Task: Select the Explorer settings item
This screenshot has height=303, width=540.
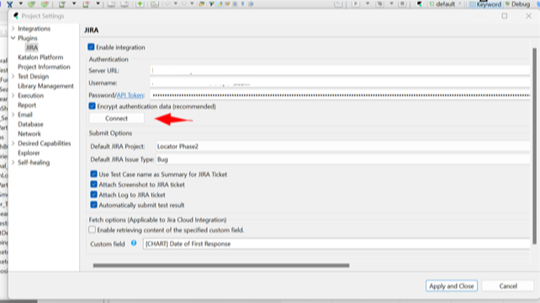Action: coord(29,152)
